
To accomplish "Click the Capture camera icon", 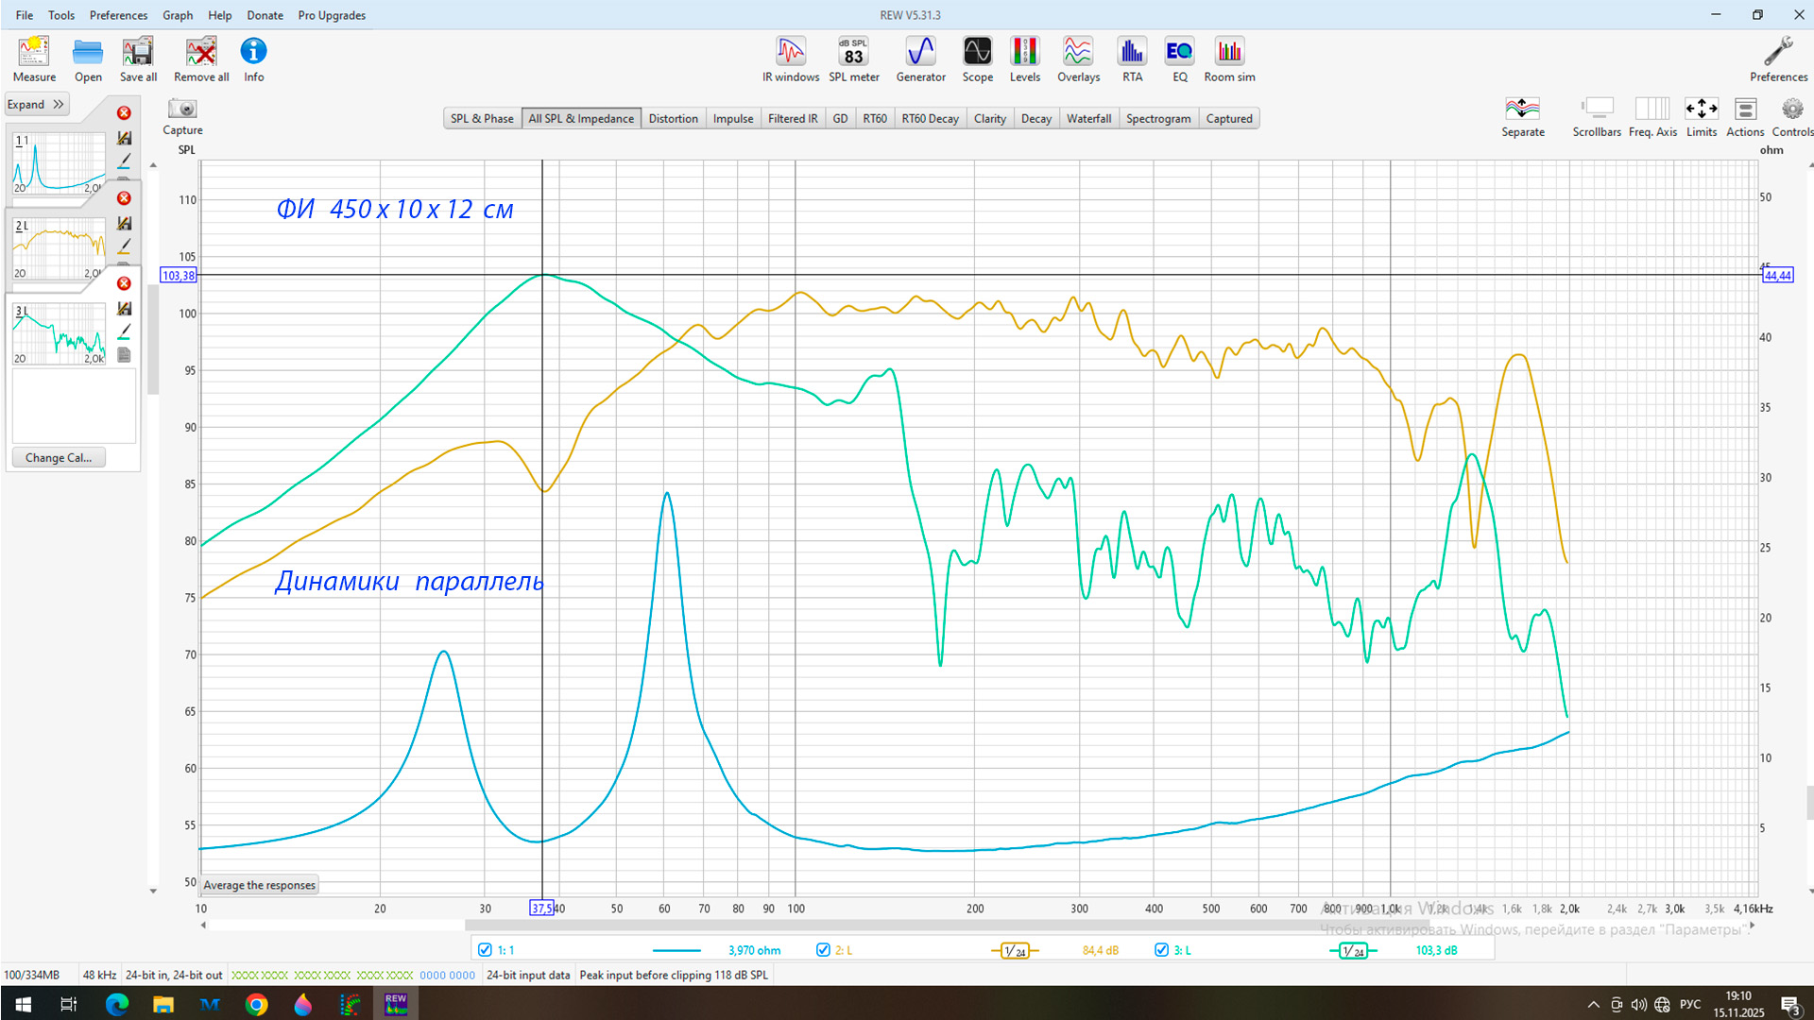I will pyautogui.click(x=182, y=110).
